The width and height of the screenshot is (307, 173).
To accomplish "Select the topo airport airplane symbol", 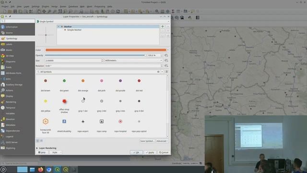I will click(x=83, y=122).
